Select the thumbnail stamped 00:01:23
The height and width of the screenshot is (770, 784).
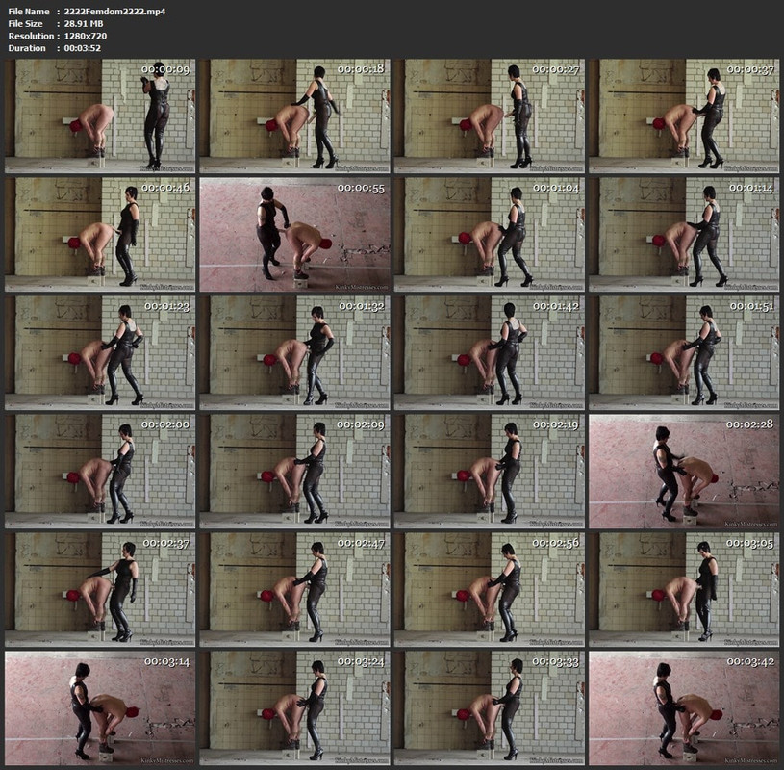coord(100,352)
